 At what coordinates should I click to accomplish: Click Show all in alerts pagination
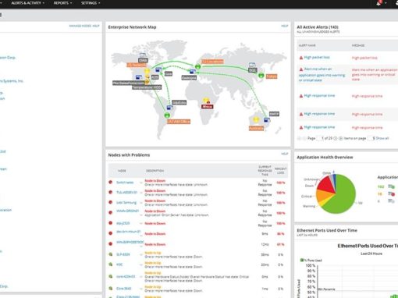tap(382, 138)
